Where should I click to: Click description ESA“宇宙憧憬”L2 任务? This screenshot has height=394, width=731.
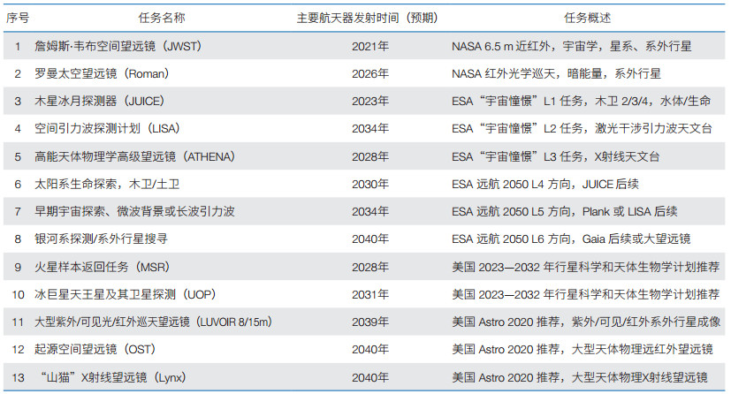click(582, 129)
